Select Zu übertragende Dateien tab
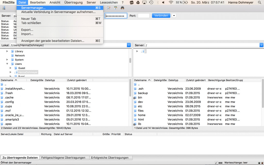 tap(20, 158)
